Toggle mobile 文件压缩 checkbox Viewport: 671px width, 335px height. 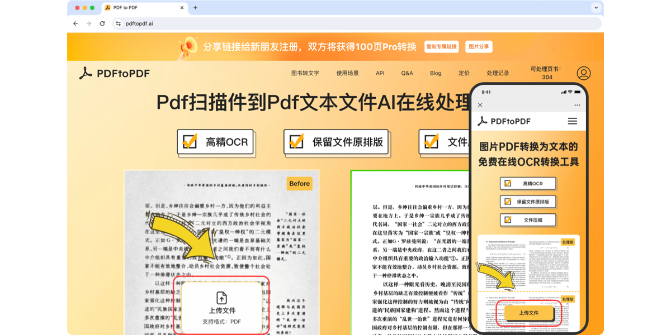click(x=508, y=220)
